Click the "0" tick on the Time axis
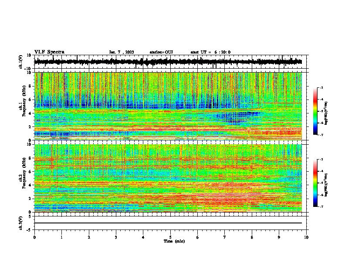This screenshot has width=345, height=266. tap(34, 237)
